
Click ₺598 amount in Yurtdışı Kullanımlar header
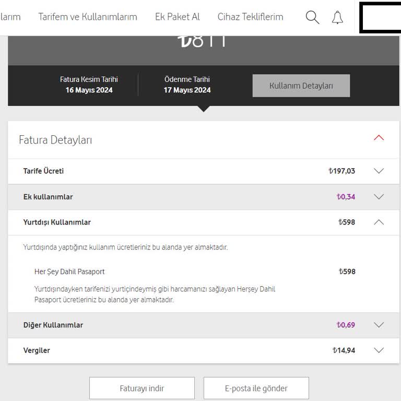pos(347,222)
